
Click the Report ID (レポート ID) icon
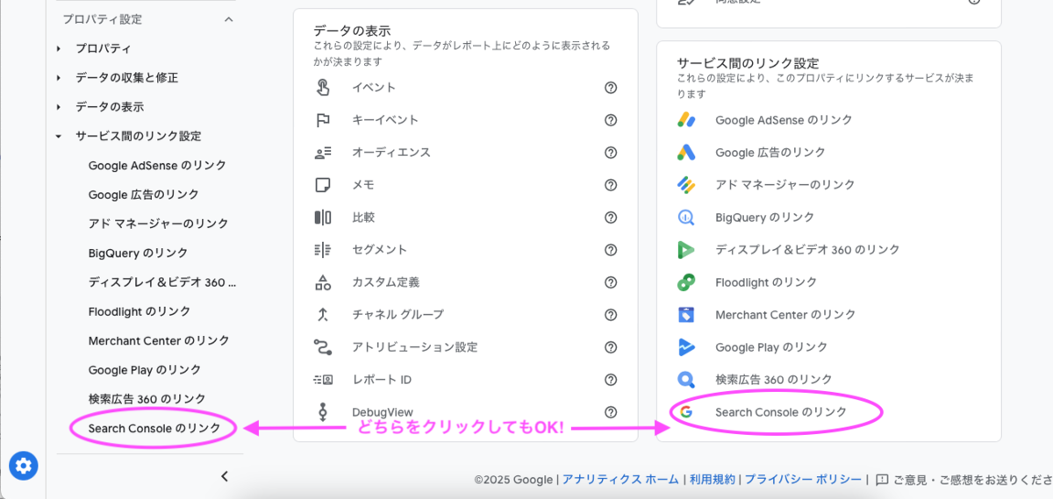323,380
